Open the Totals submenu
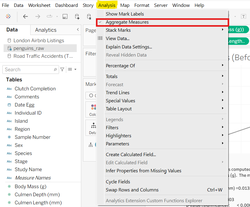Viewport: 250px width, 207px height. (112, 77)
